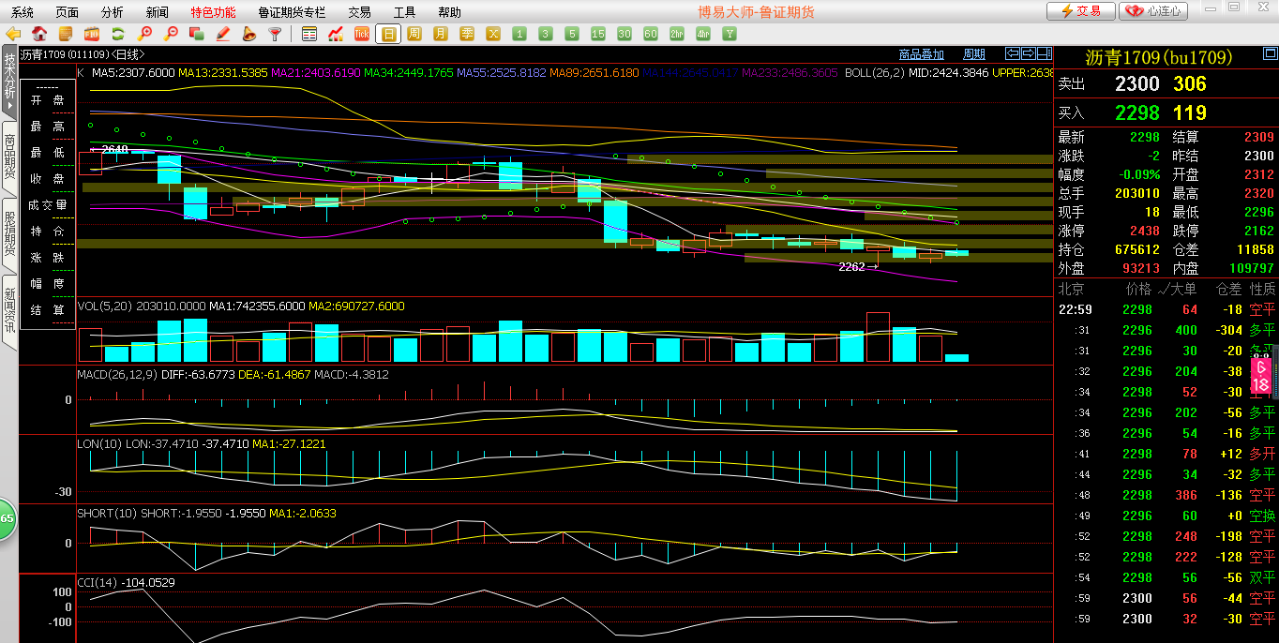Click the 交易 lightning button
Viewport: 1279px width, 643px height.
[1080, 11]
